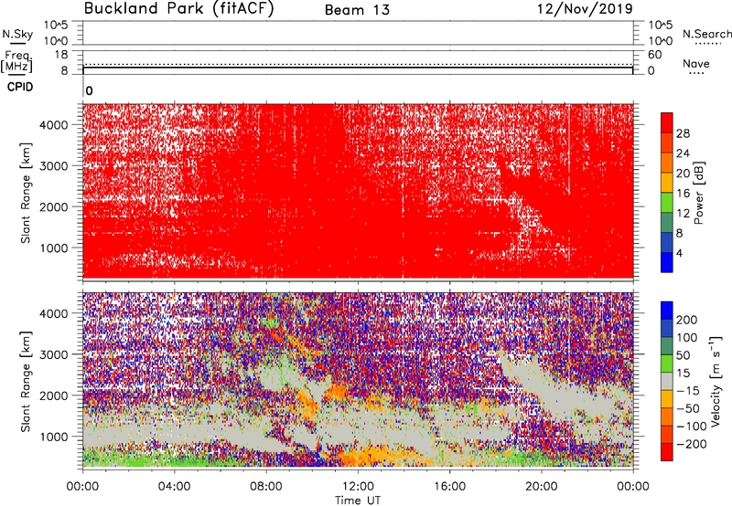This screenshot has height=506, width=732.
Task: Click 'Slant Range [km]' label of velocity panel
Action: click(26, 381)
